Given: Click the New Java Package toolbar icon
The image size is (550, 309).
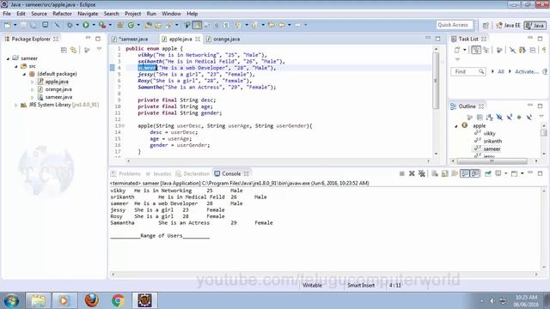Looking at the screenshot, I should (x=120, y=25).
